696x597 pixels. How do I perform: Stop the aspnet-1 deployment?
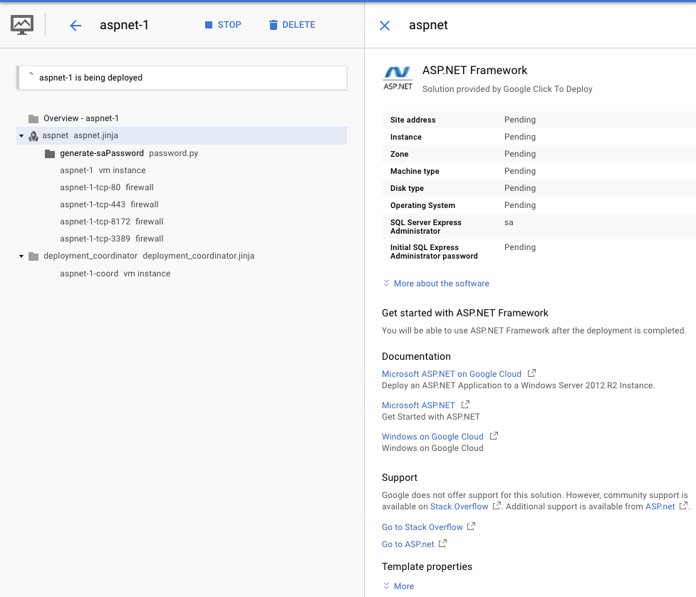(x=223, y=25)
